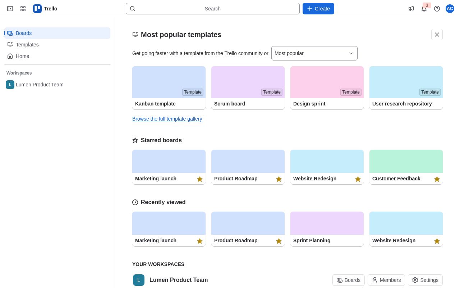The width and height of the screenshot is (460, 288).
Task: Click in the Search field
Action: (213, 9)
